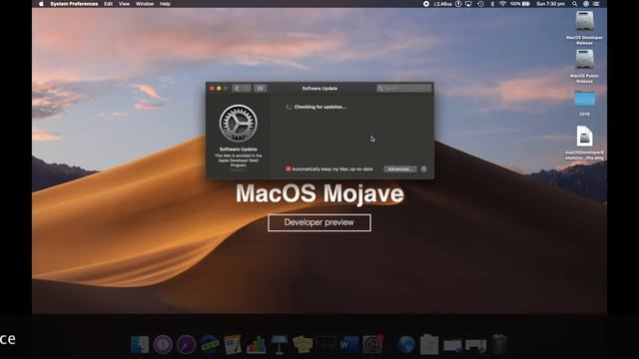Open Stickies notes icon in dock
The width and height of the screenshot is (639, 359).
[x=303, y=344]
